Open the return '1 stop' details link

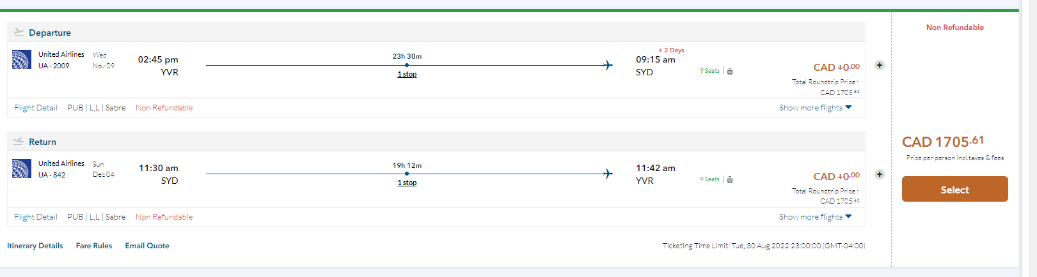pos(407,183)
